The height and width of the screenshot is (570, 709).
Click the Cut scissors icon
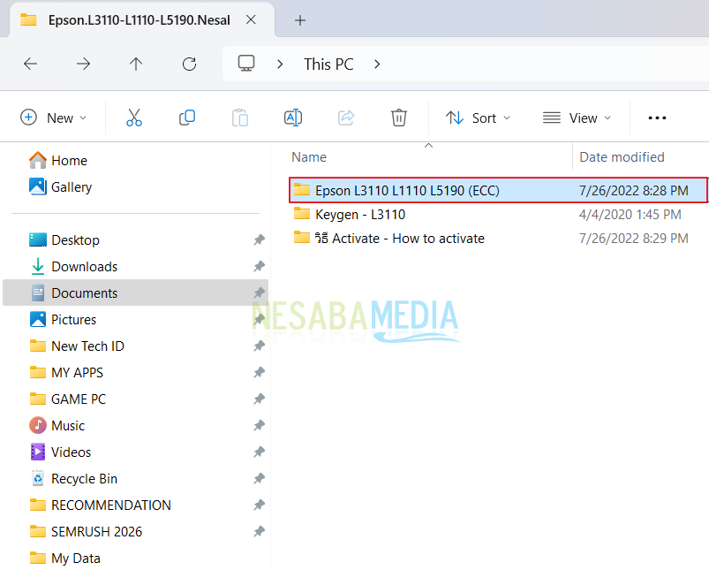point(134,118)
